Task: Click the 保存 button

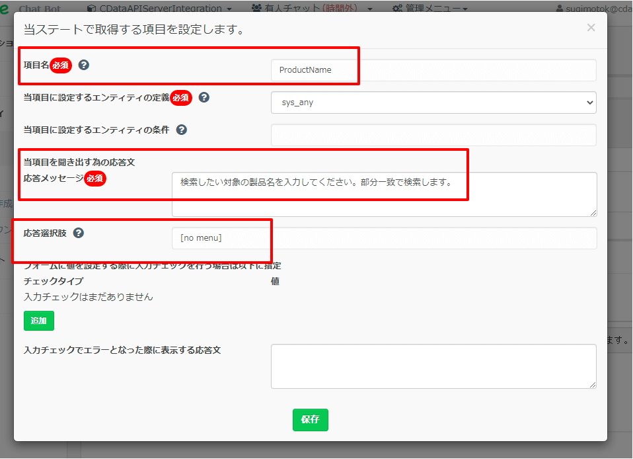Action: click(x=311, y=420)
